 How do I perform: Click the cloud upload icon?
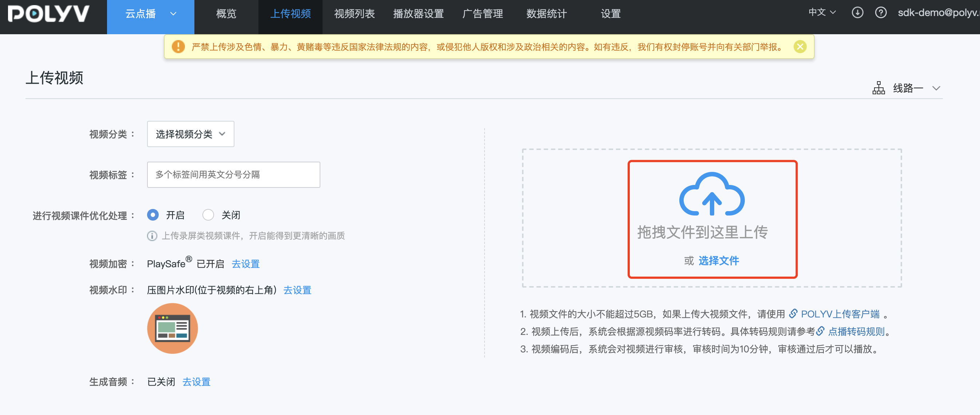tap(712, 194)
